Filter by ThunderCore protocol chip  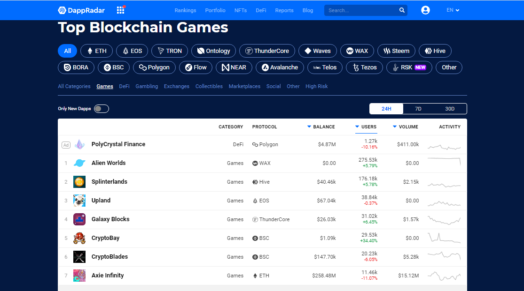[x=267, y=51]
